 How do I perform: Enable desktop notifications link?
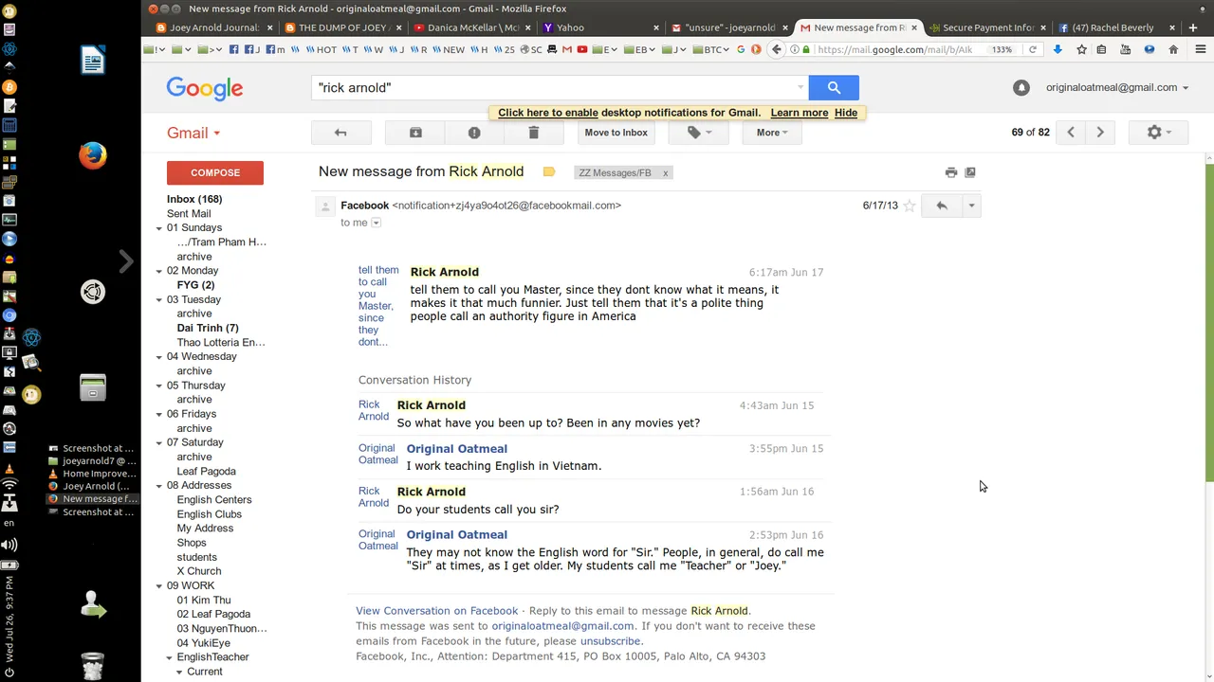click(548, 113)
